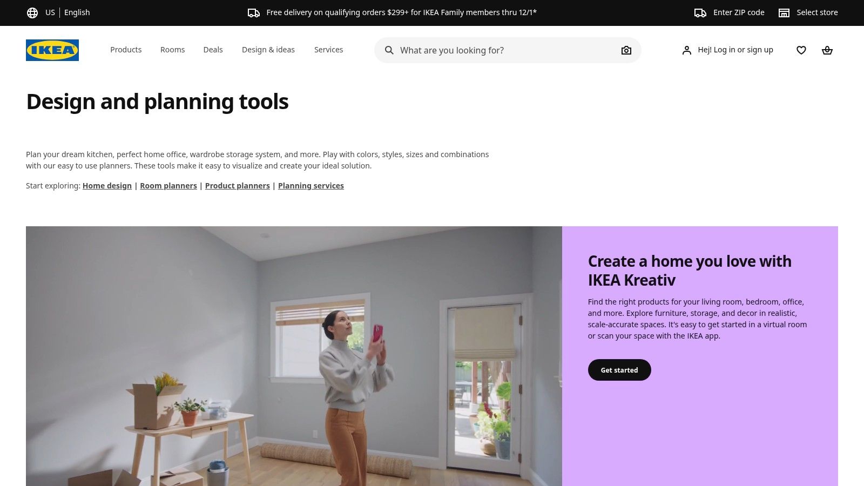Screen dimensions: 864x486
Task: Open the Services menu
Action: pos(328,50)
